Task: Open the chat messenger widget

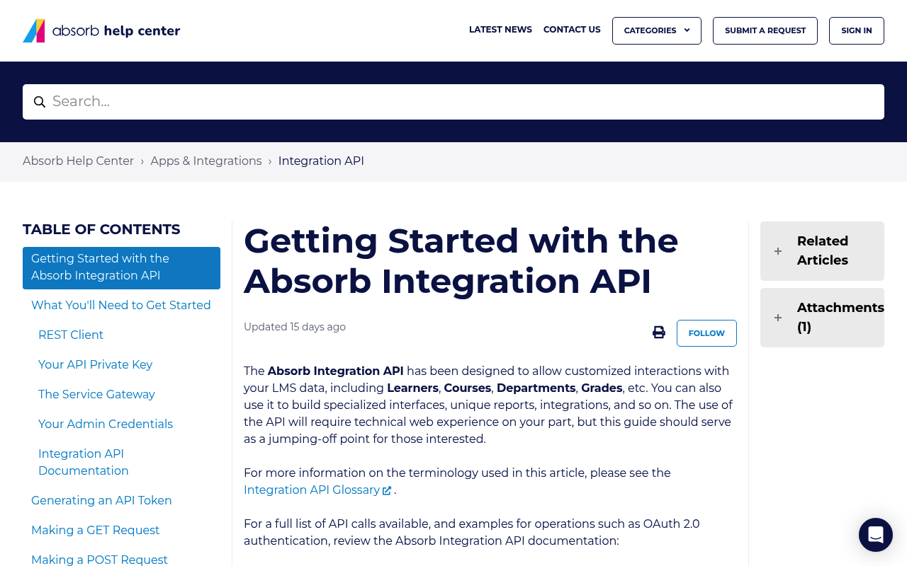Action: 876,535
